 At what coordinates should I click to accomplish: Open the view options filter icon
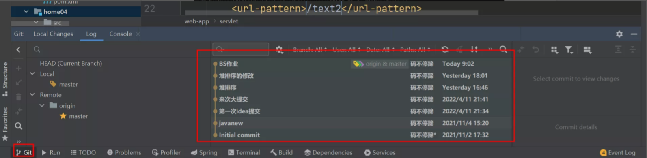pyautogui.click(x=569, y=49)
